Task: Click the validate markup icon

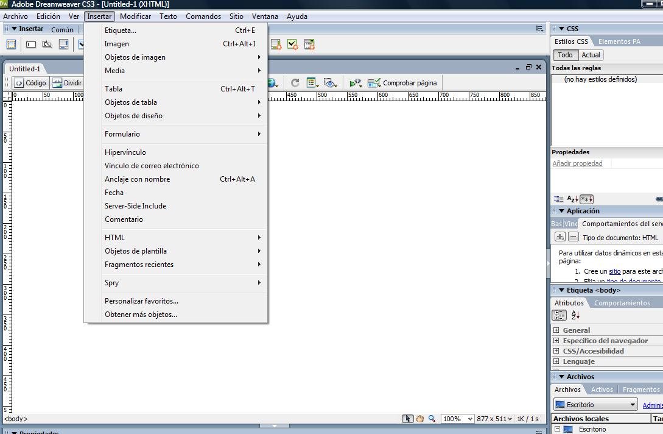Action: click(355, 82)
